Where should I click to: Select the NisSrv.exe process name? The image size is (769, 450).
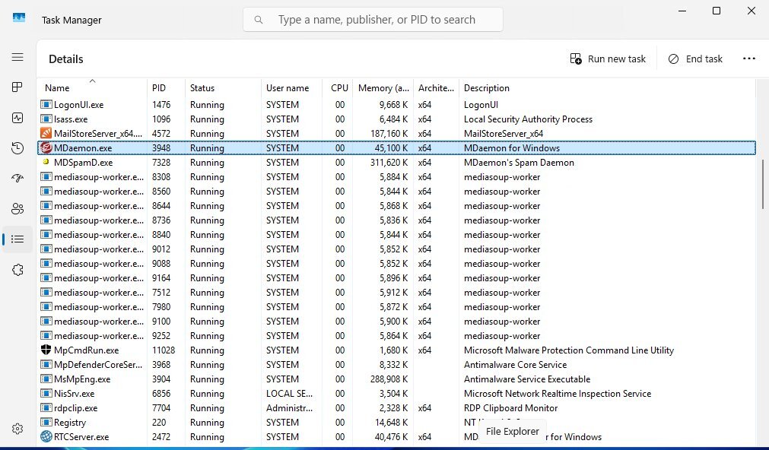74,394
